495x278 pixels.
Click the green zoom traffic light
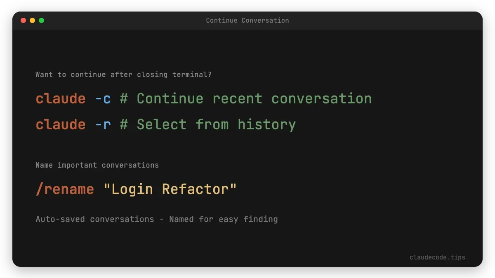coord(41,20)
